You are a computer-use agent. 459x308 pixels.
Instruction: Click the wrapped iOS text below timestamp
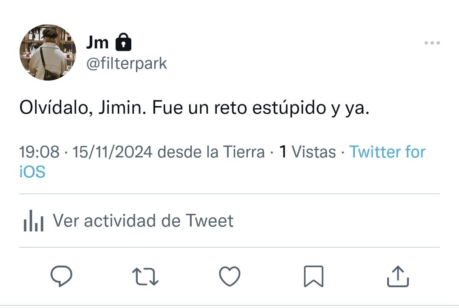[x=32, y=171]
